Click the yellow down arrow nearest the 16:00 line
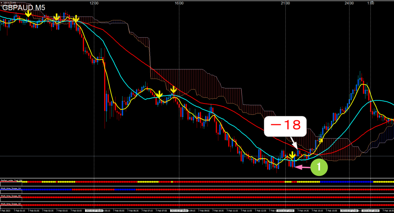The height and width of the screenshot is (213, 394). tap(173, 89)
